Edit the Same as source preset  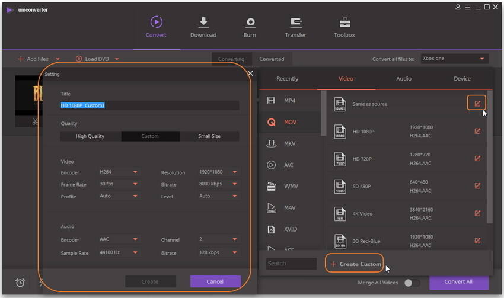pos(477,104)
